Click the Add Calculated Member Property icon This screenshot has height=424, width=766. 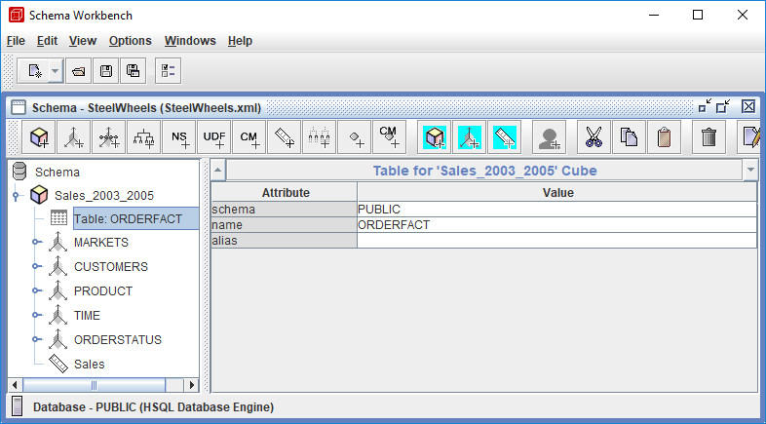pos(390,137)
